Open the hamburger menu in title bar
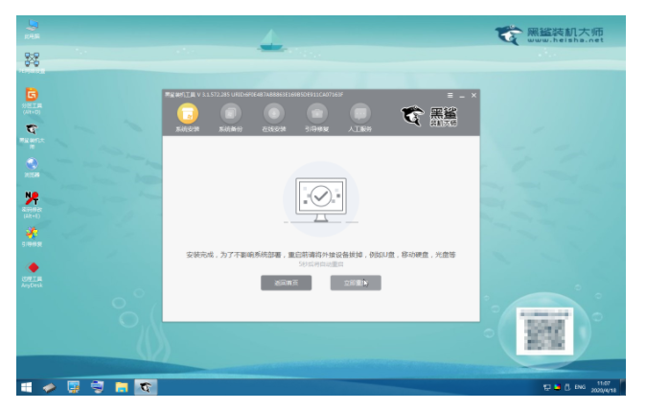Image resolution: width=646 pixels, height=410 pixels. [x=450, y=95]
